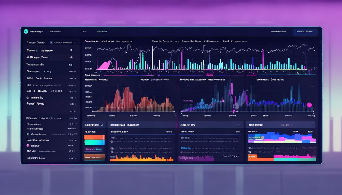Viewport: 342px width, 195px height.
Task: Toggle the double-dot switch on the third sidebar row
Action: pyautogui.click(x=70, y=65)
